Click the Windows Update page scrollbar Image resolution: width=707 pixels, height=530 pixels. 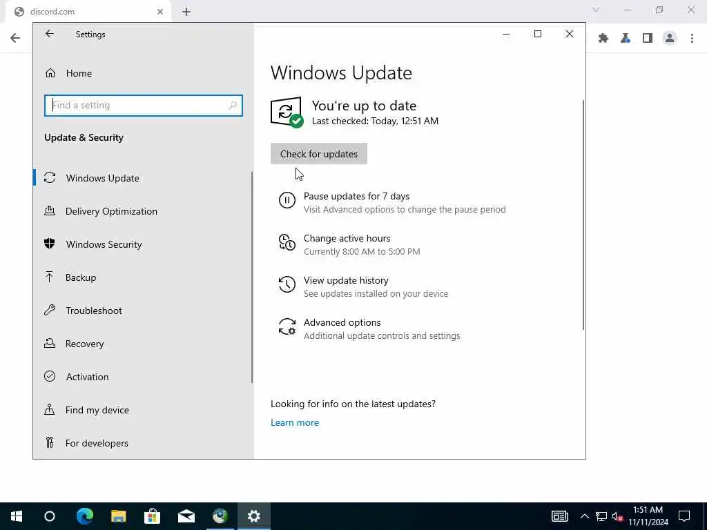pos(583,215)
